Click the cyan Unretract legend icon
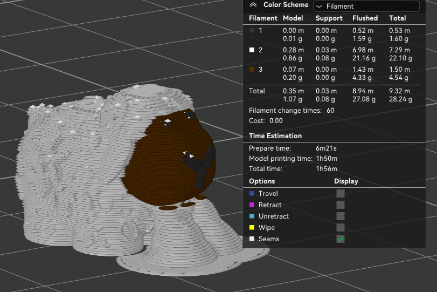The image size is (437, 292). [252, 216]
